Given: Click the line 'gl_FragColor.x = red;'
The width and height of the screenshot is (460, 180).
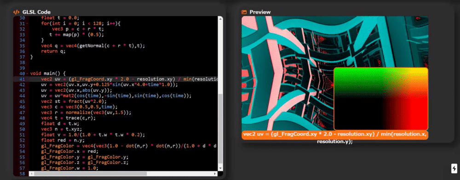Looking at the screenshot, I should coord(70,152).
